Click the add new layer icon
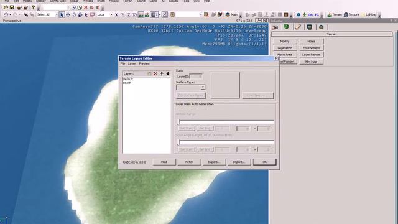 149,73
